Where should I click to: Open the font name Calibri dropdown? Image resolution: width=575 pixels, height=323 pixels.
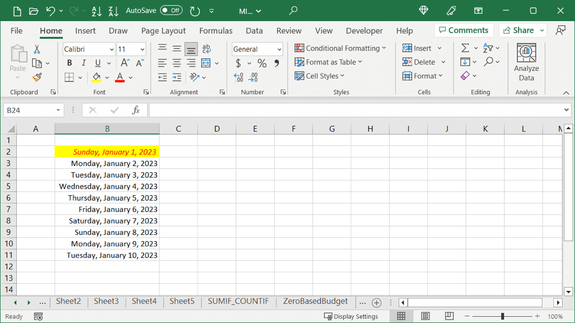(111, 49)
